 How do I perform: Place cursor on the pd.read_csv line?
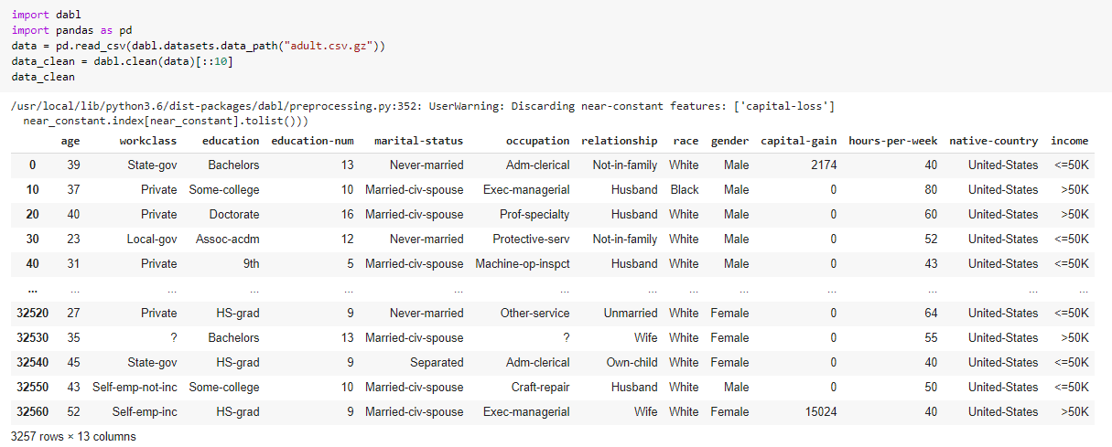tap(199, 46)
